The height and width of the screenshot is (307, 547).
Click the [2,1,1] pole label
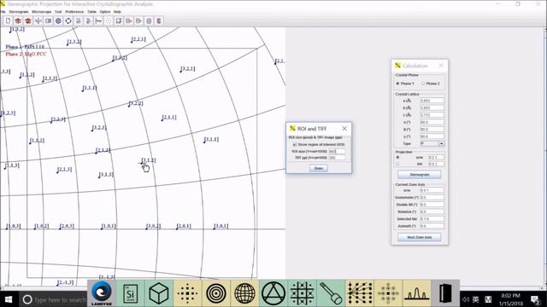click(x=169, y=118)
